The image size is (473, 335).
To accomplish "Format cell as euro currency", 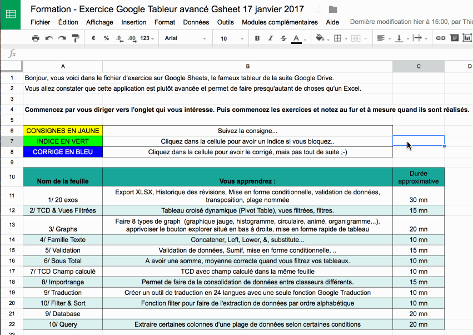I will point(93,38).
